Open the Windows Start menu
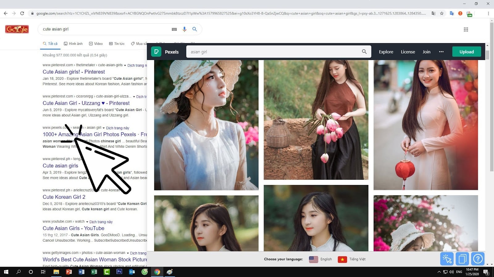Screen dimensions: 494x277 pyautogui.click(x=6, y=272)
